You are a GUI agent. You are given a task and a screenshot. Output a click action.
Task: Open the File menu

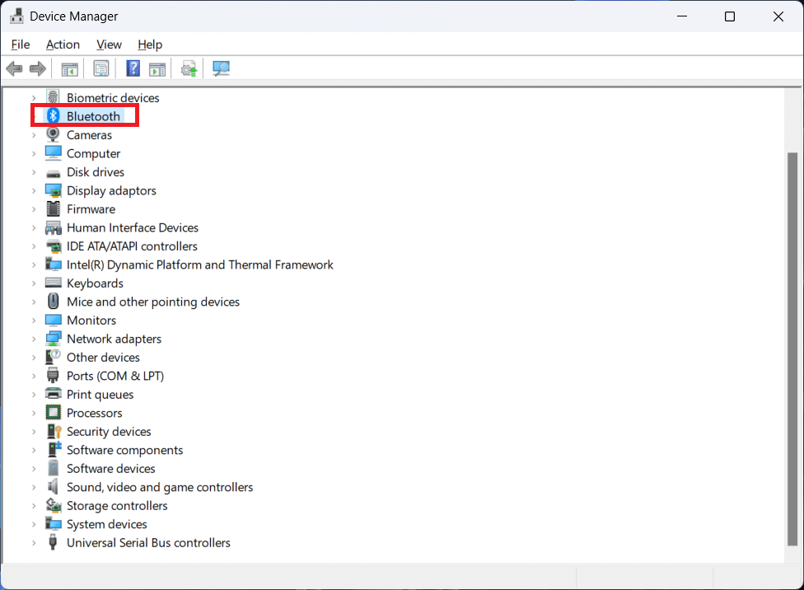(x=21, y=44)
